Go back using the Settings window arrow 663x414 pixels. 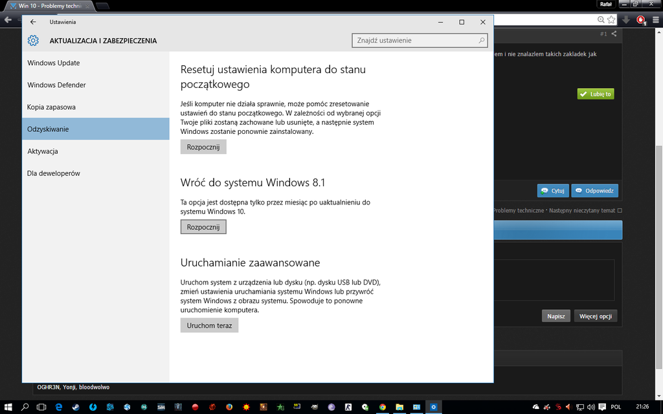click(33, 22)
